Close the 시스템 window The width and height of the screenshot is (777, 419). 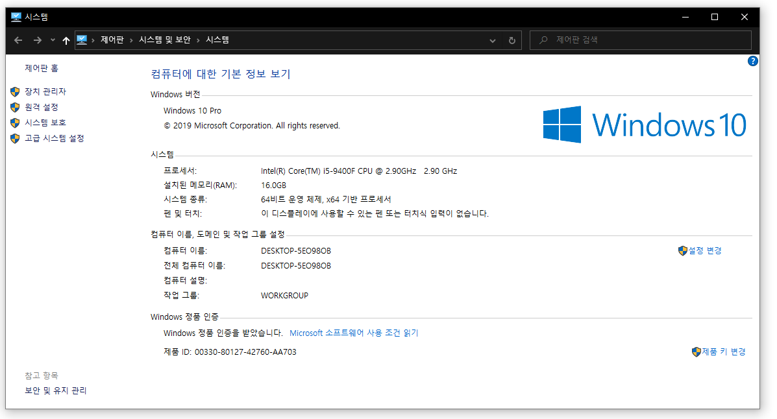point(745,17)
